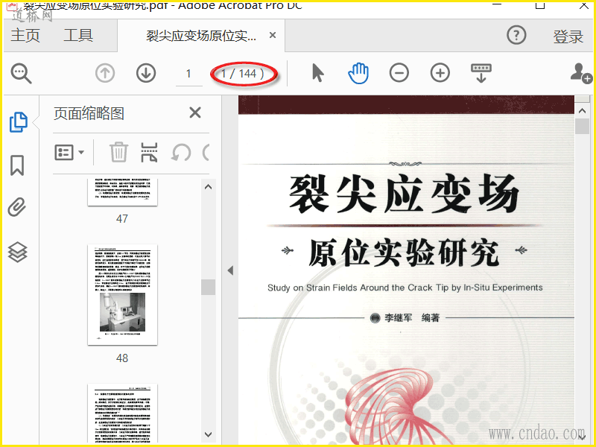Click the 页面缩略图 panel title
The height and width of the screenshot is (447, 596).
[x=89, y=113]
